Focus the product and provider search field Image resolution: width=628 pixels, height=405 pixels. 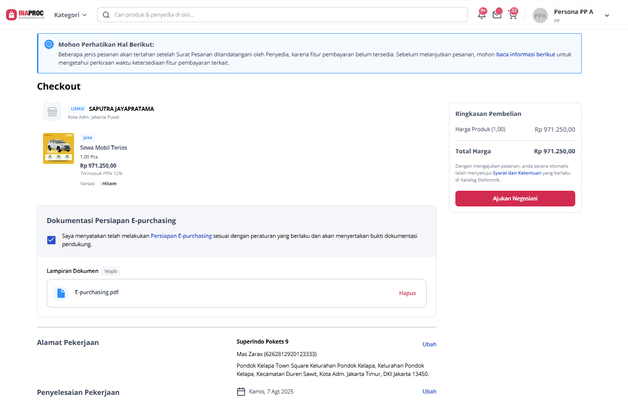[x=282, y=15]
